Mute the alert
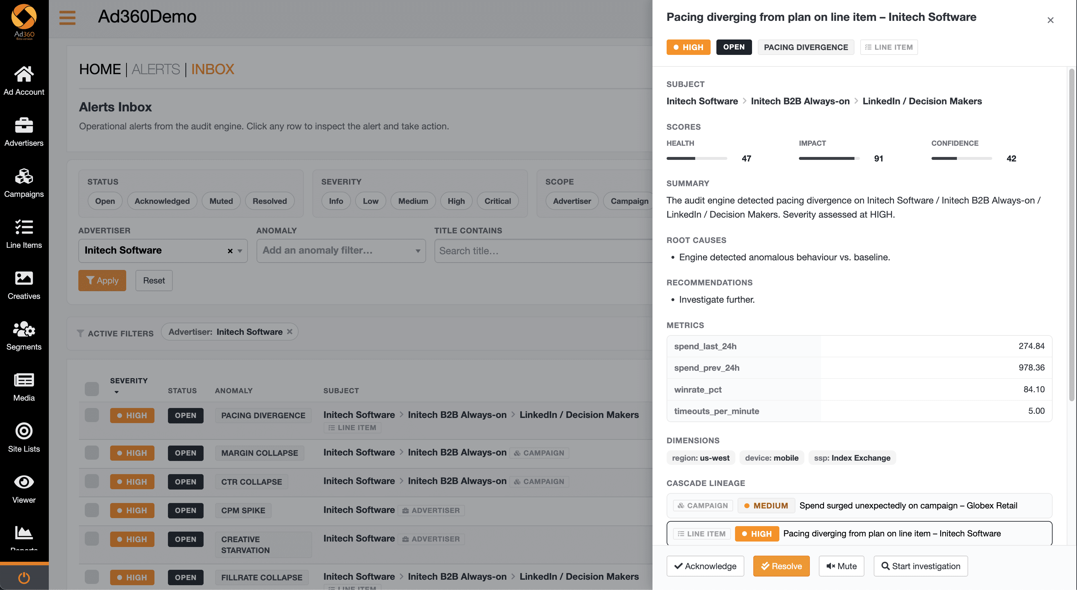 pos(841,566)
